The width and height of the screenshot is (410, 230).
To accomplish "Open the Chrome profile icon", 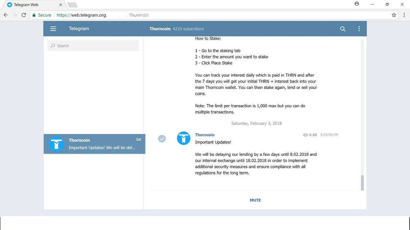I will click(357, 4).
